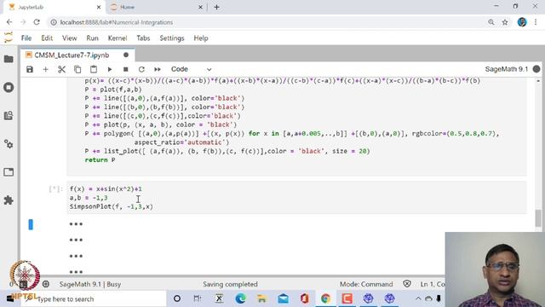Open the Open Tabs sidebar panel
This screenshot has height=307, width=545.
9,172
